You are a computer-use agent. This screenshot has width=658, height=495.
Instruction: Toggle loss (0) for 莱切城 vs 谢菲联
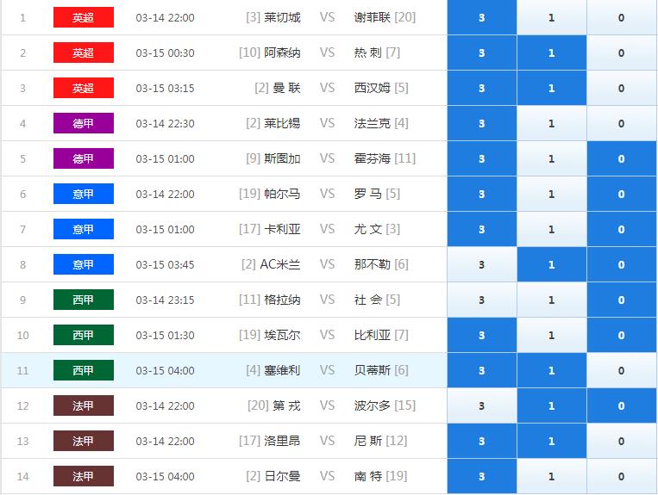621,17
